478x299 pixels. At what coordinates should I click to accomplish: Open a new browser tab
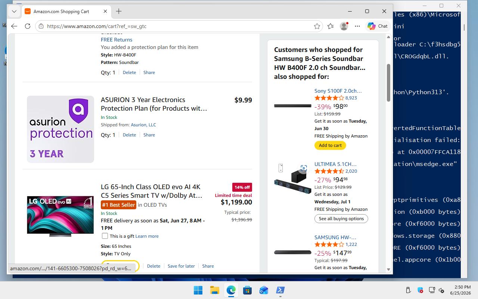(x=119, y=11)
